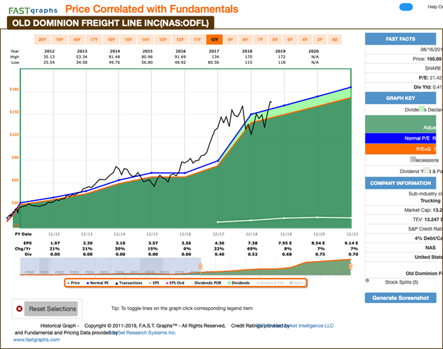This screenshot has height=349, width=443.
Task: Open the Help link at top right
Action: (435, 7)
